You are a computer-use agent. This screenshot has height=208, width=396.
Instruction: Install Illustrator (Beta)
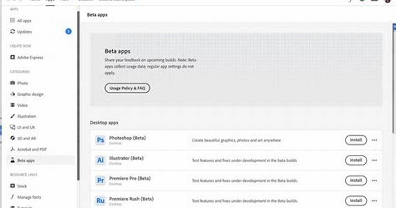(356, 160)
